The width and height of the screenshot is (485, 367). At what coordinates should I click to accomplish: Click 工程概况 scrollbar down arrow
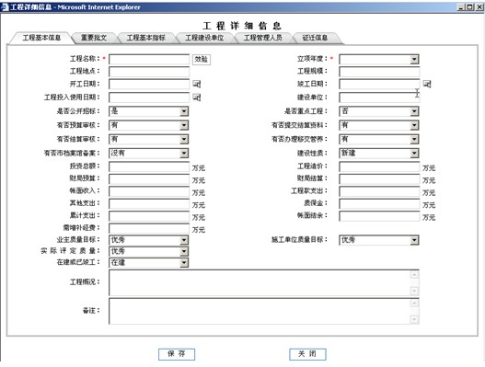(x=414, y=291)
